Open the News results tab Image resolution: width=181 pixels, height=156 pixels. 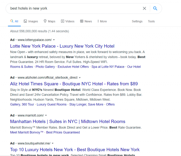pyautogui.click(x=86, y=21)
